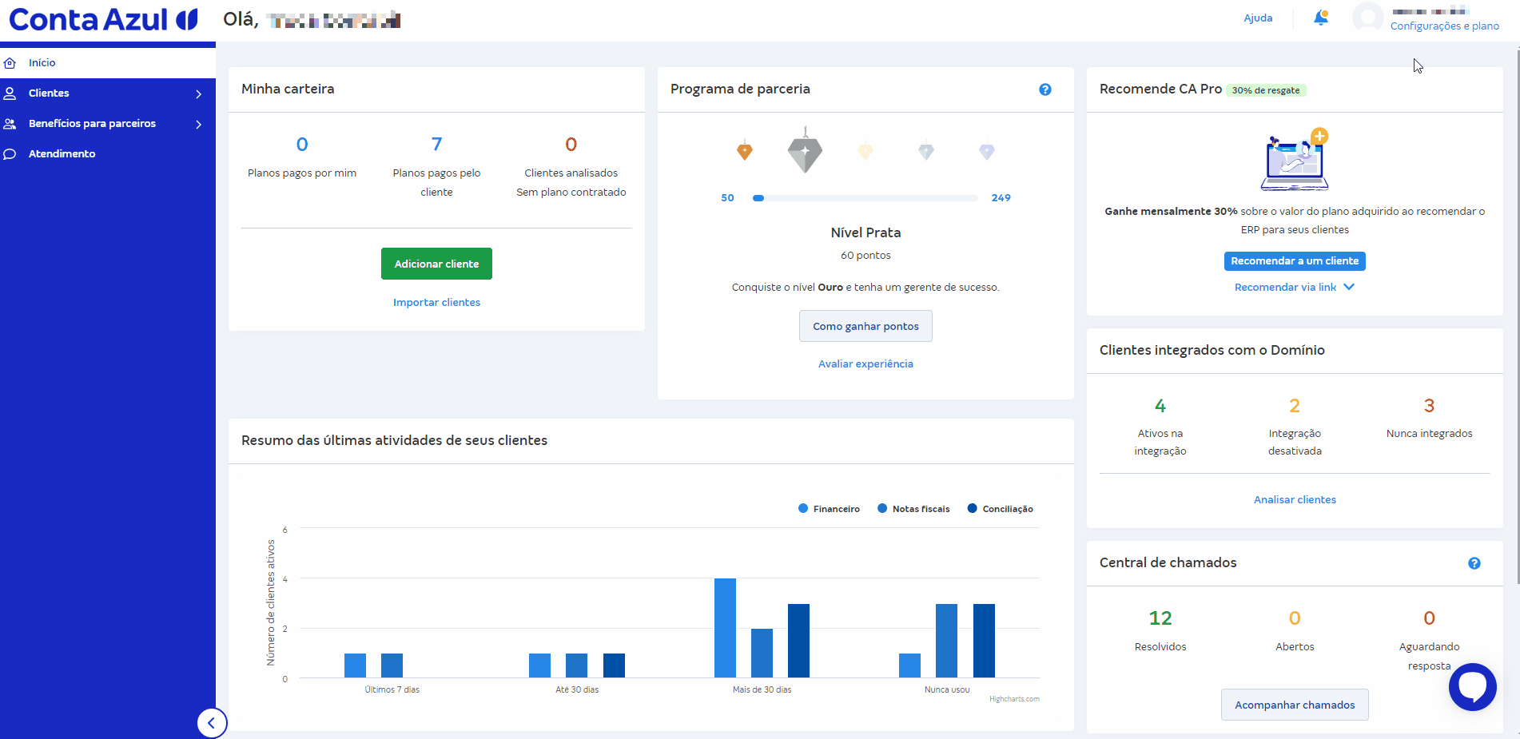Toggle Notas fiscais series in chart legend
The width and height of the screenshot is (1520, 739).
[913, 509]
